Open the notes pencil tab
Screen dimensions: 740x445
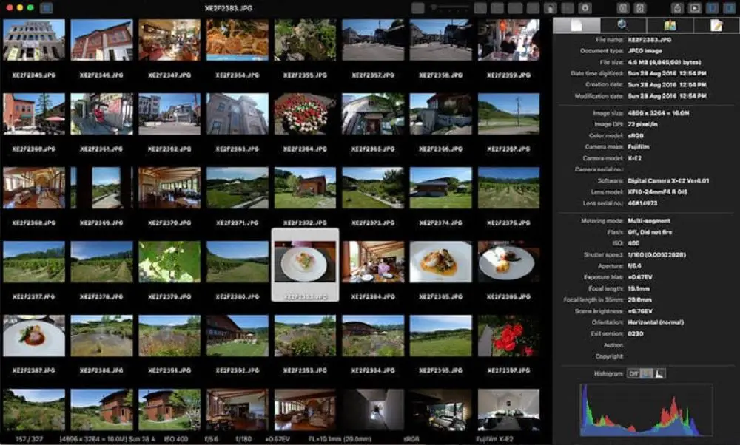point(716,25)
